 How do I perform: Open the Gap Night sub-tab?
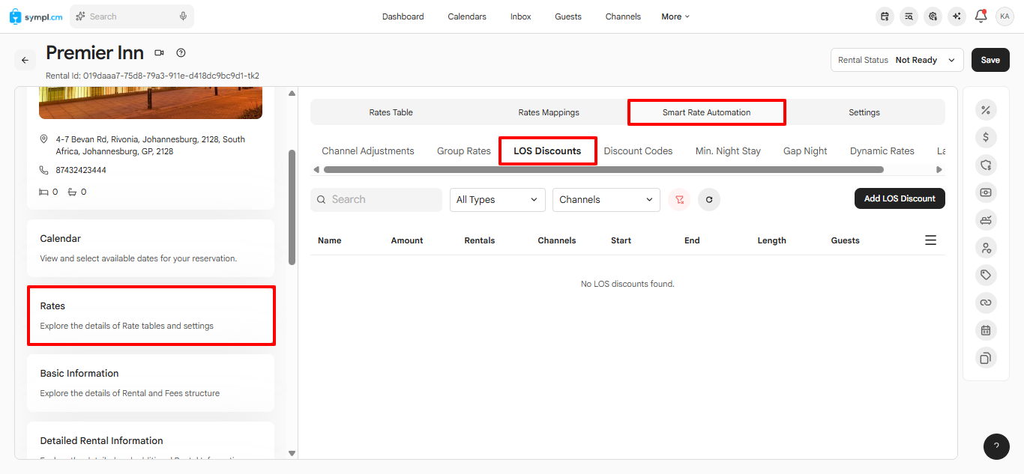(805, 151)
